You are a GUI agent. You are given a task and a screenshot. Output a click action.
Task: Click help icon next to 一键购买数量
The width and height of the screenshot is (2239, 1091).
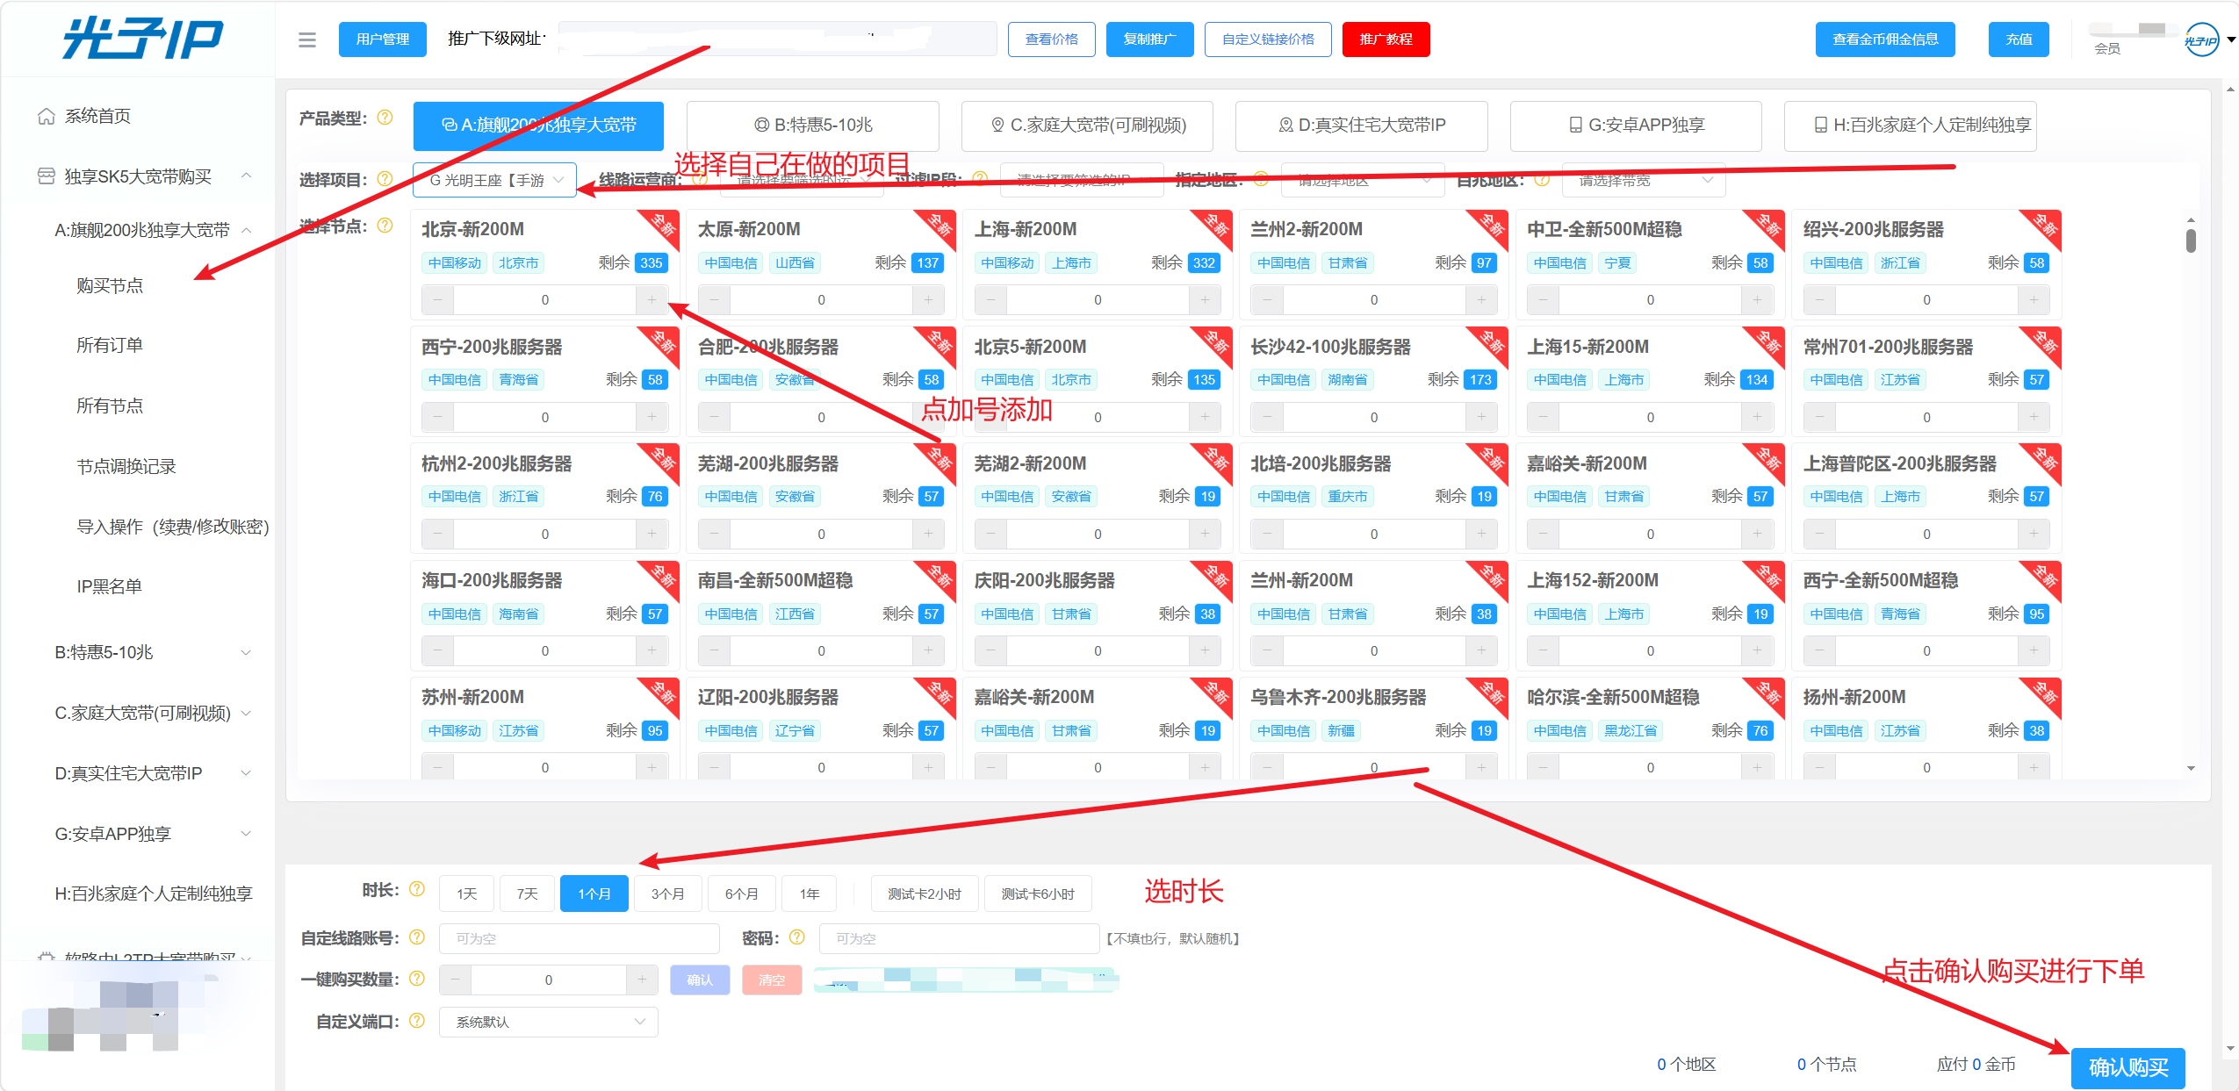(x=417, y=979)
